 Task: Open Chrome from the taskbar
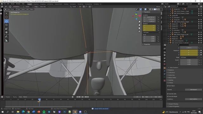click(x=28, y=112)
